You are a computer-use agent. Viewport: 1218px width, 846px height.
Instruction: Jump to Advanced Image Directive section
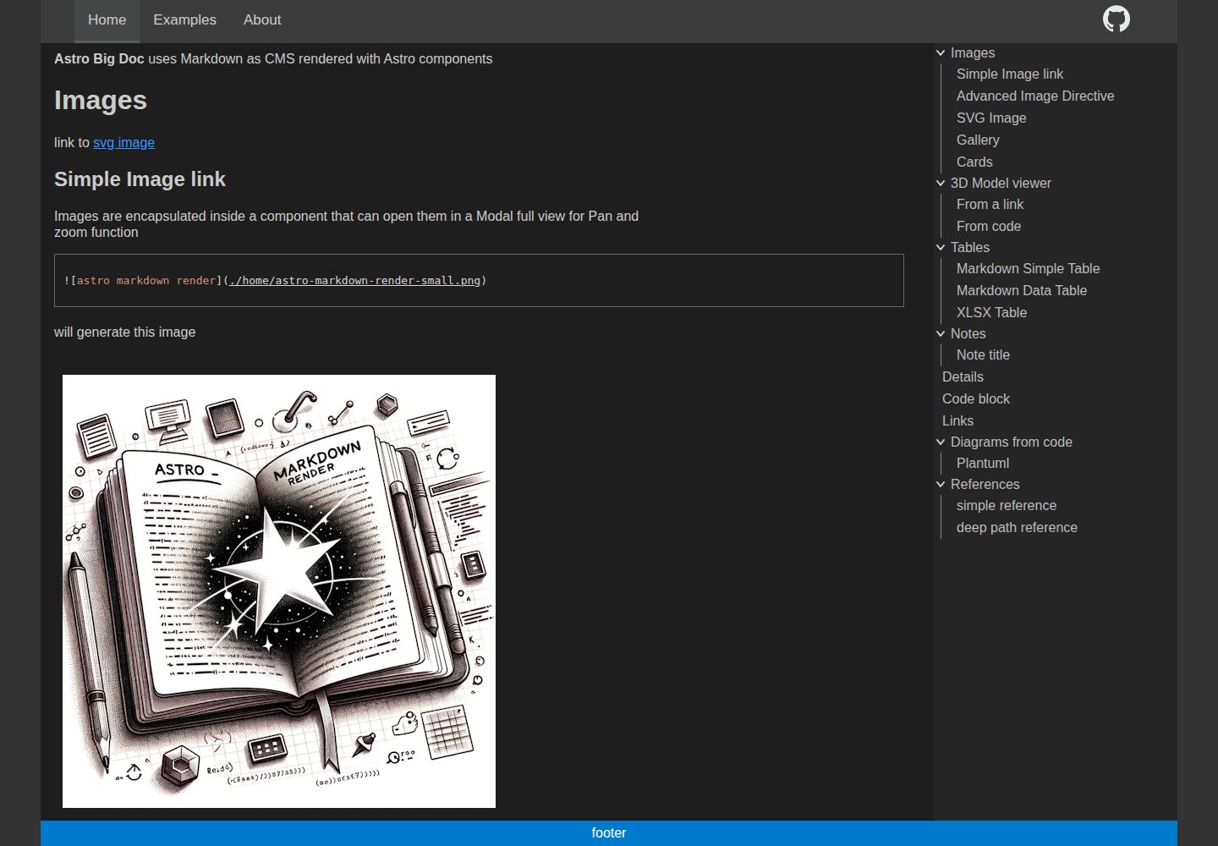(x=1035, y=96)
